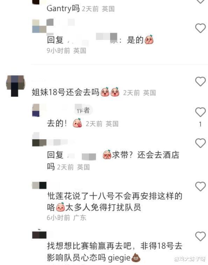Tap the author's small avatar
The image size is (208, 265).
click(x=36, y=110)
